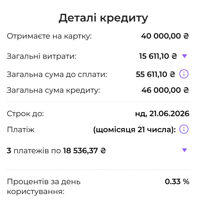
Task: Click info icon beside total repayment 55 611,10 ₴
Action: [x=184, y=74]
